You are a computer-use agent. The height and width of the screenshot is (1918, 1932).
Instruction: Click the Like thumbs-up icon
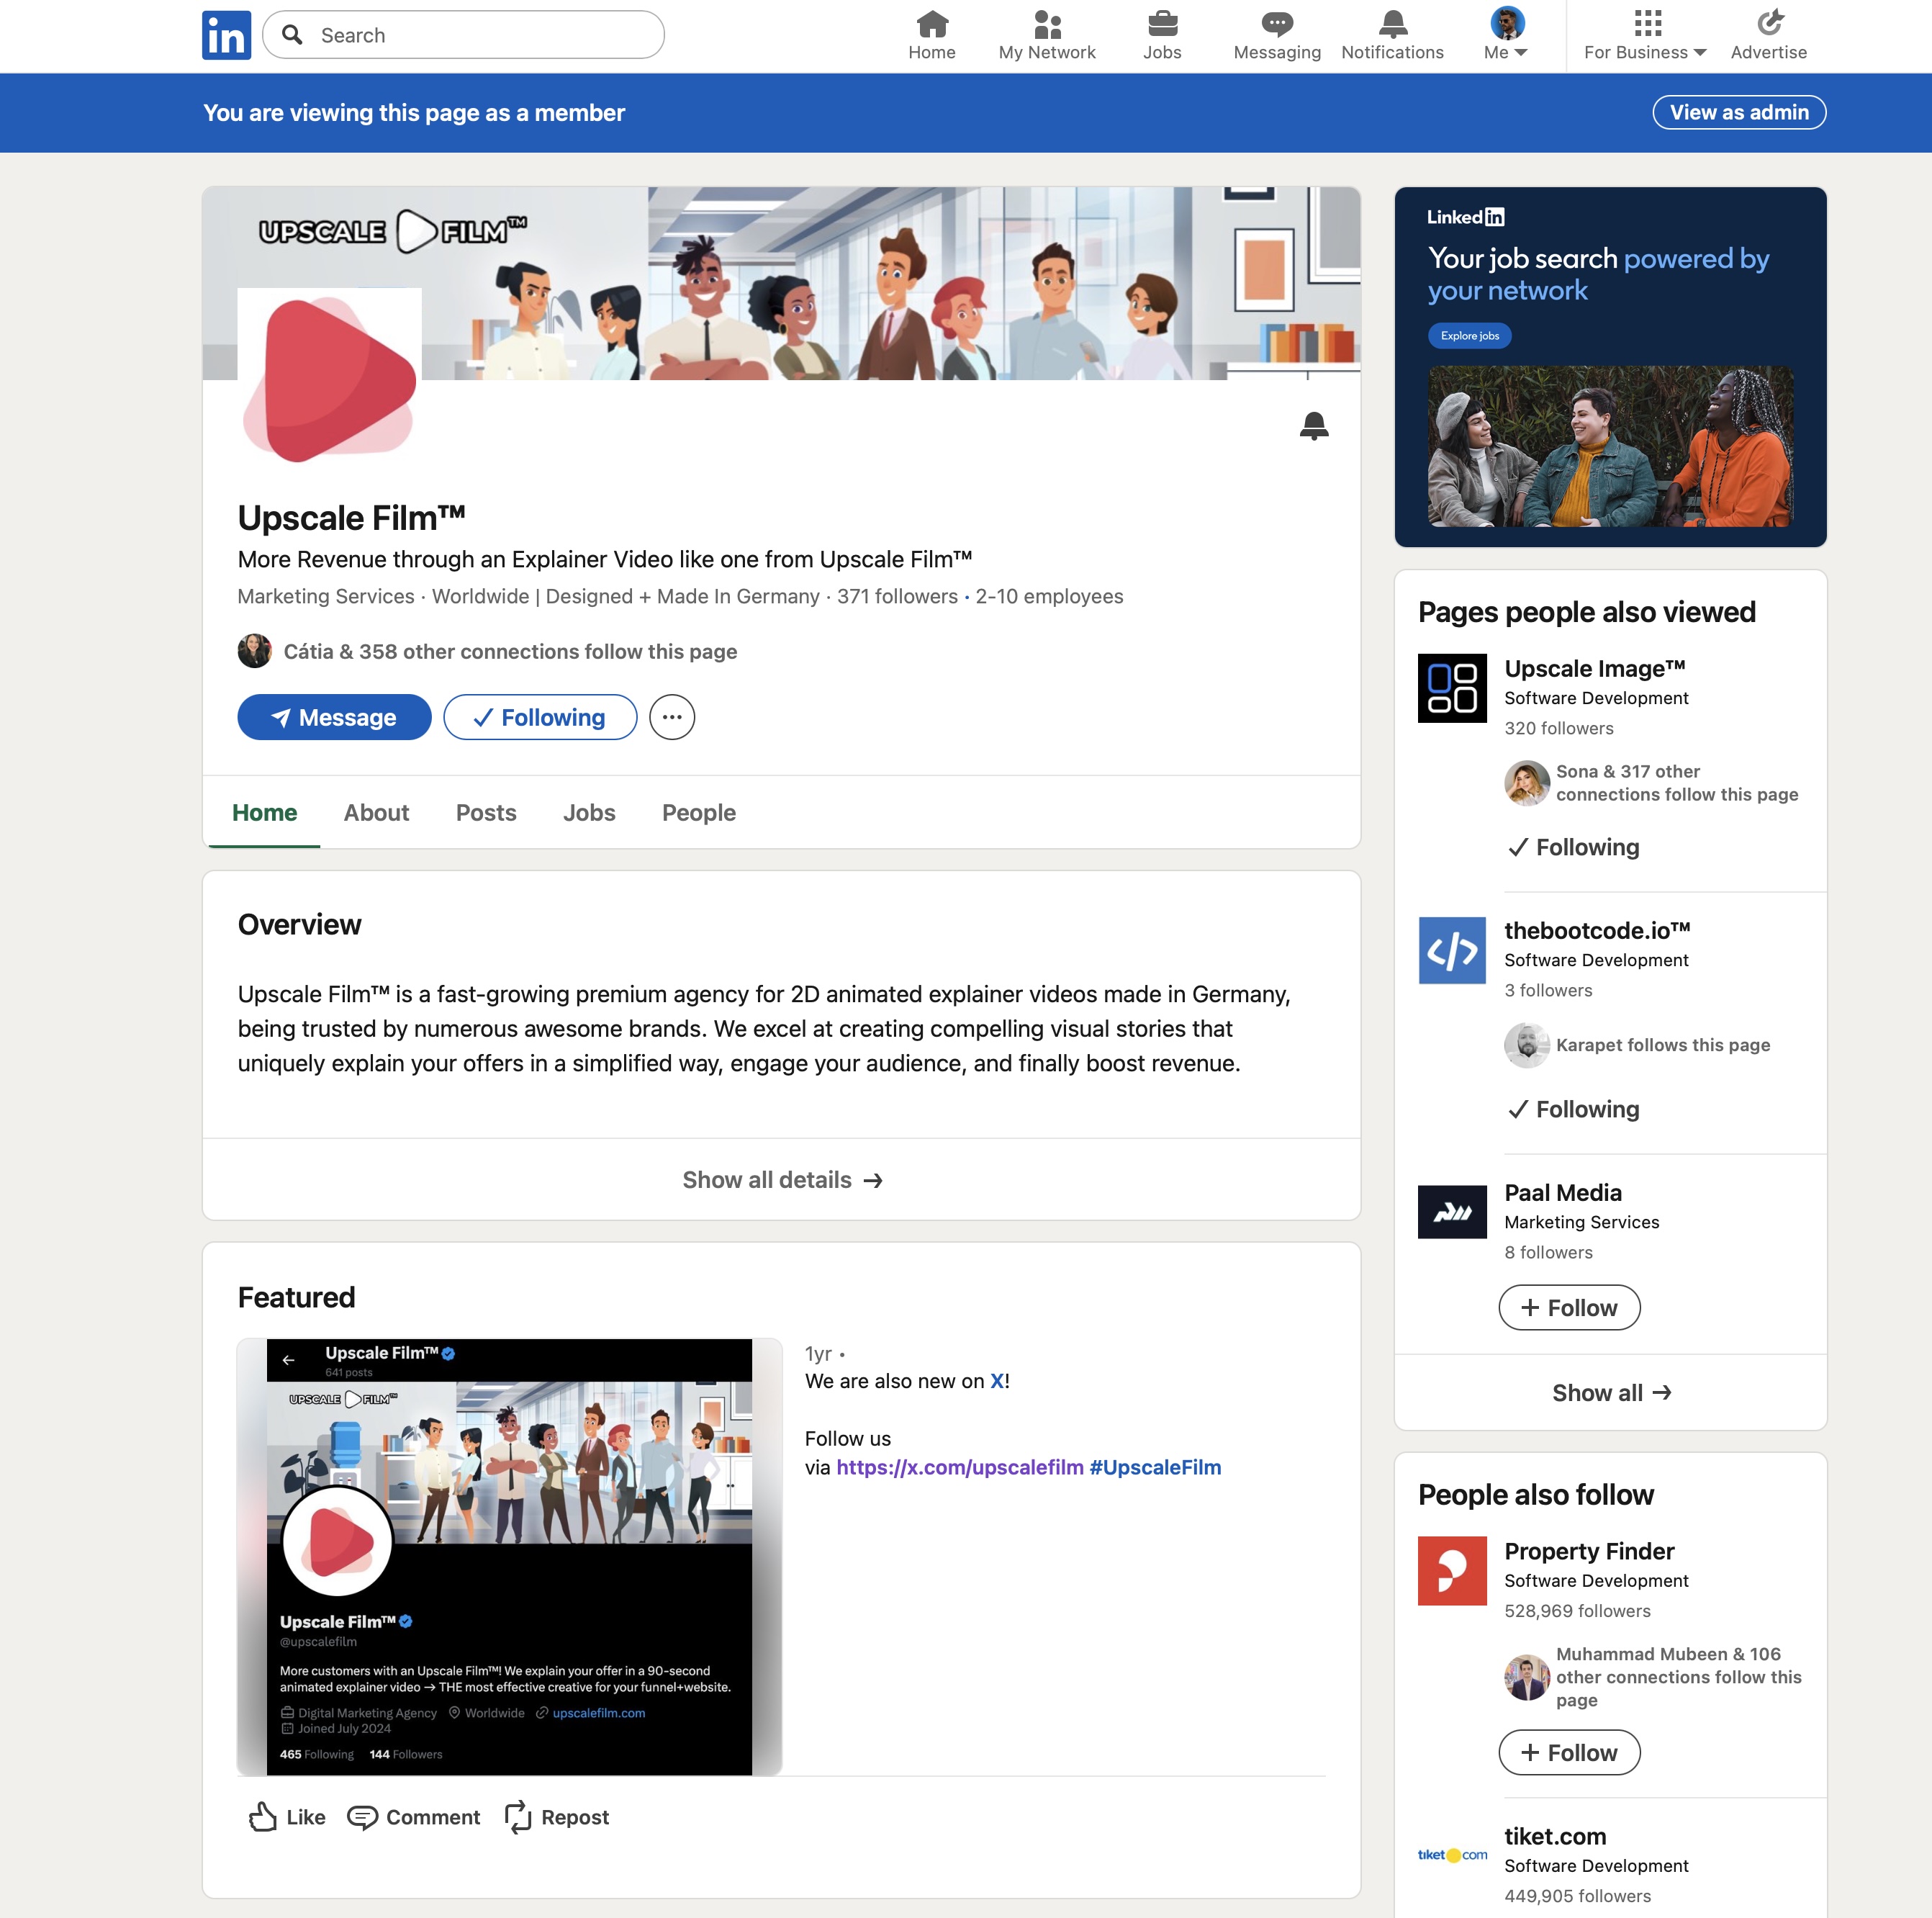pos(263,1816)
